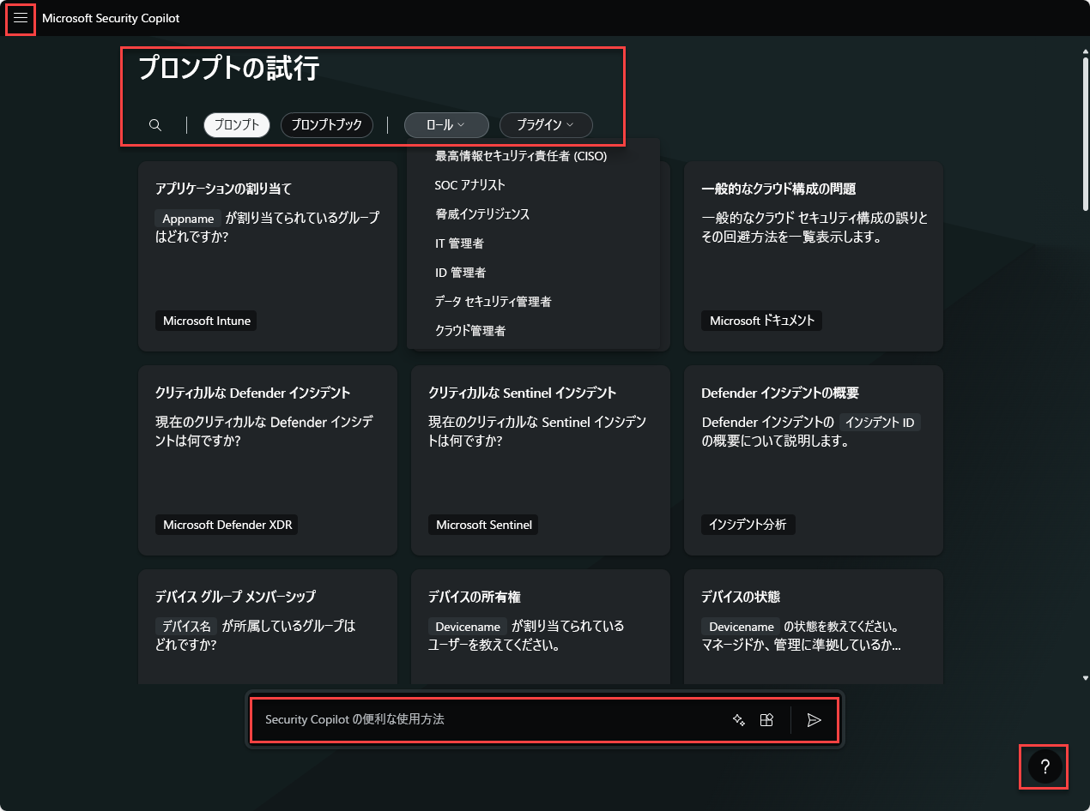1090x811 pixels.
Task: Click the Microsoft Security Copilot title
Action: point(111,18)
